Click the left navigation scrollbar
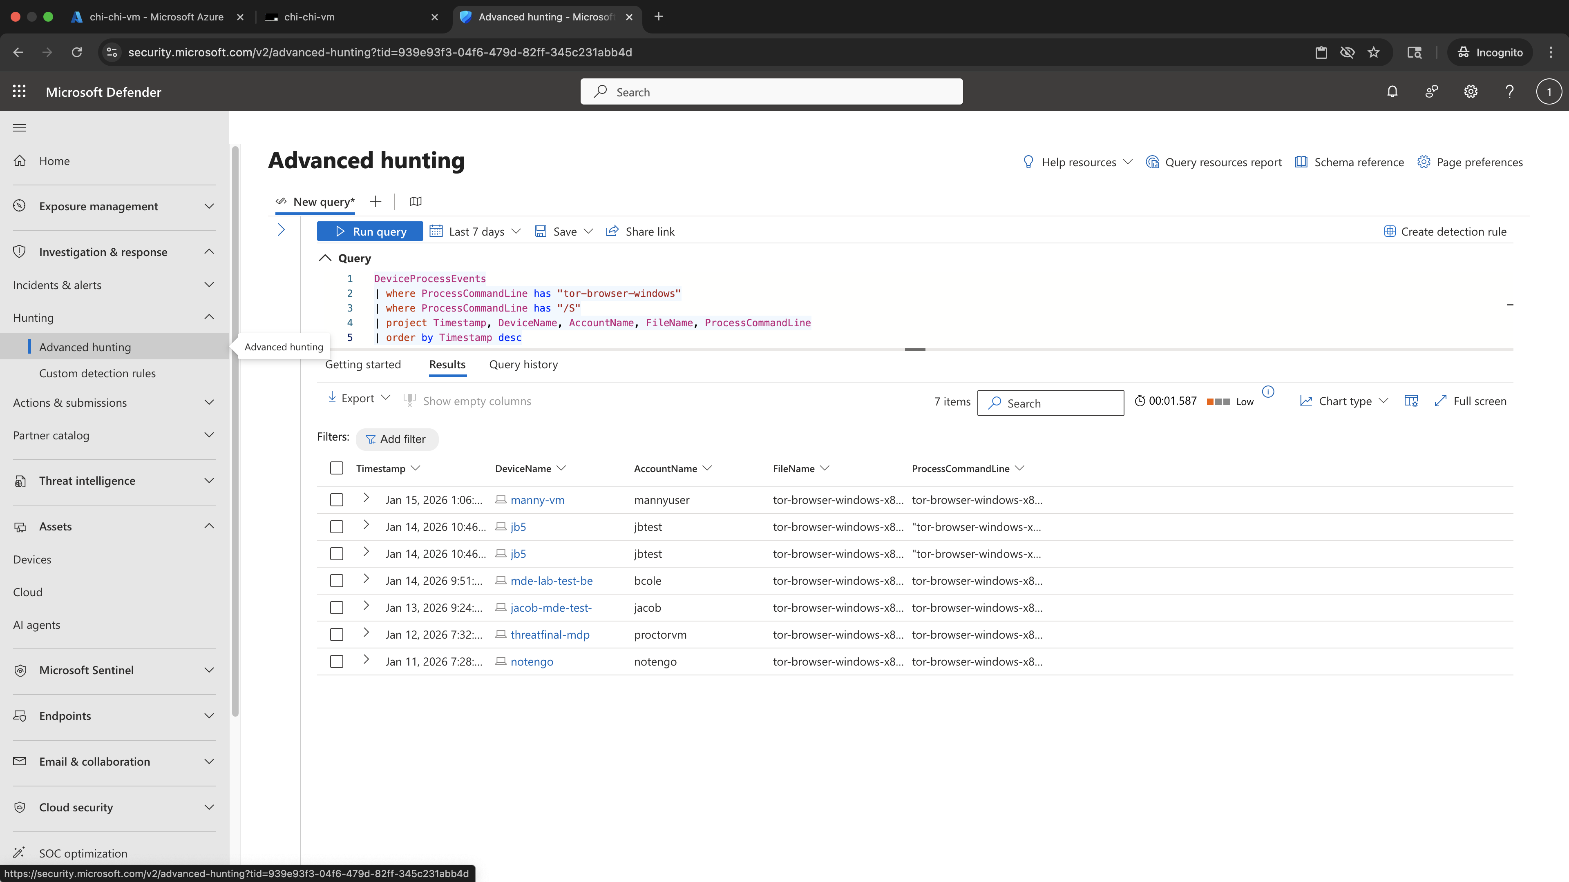Screen dimensions: 1569x882 [235, 431]
